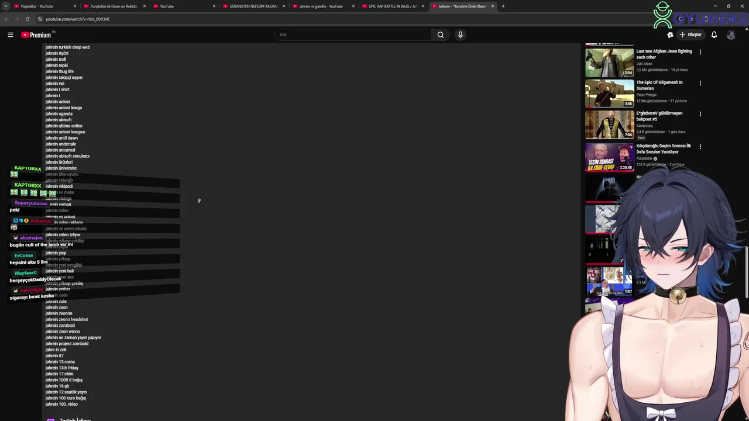Open Kılıçdaroğlu Seçim Sonrası İlk Defa title

(x=664, y=149)
